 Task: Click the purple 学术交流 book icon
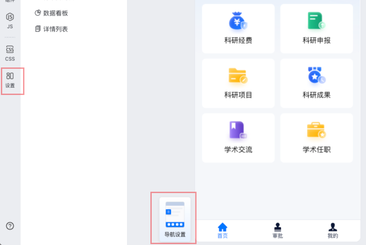tap(238, 130)
